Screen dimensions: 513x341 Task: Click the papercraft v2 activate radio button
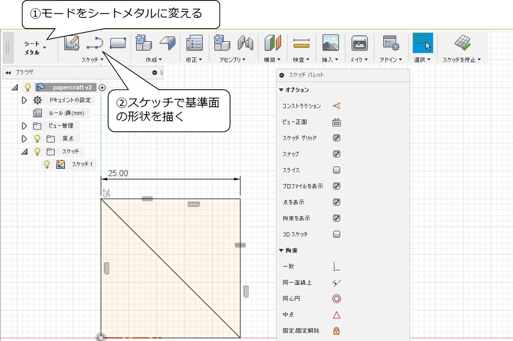click(102, 88)
